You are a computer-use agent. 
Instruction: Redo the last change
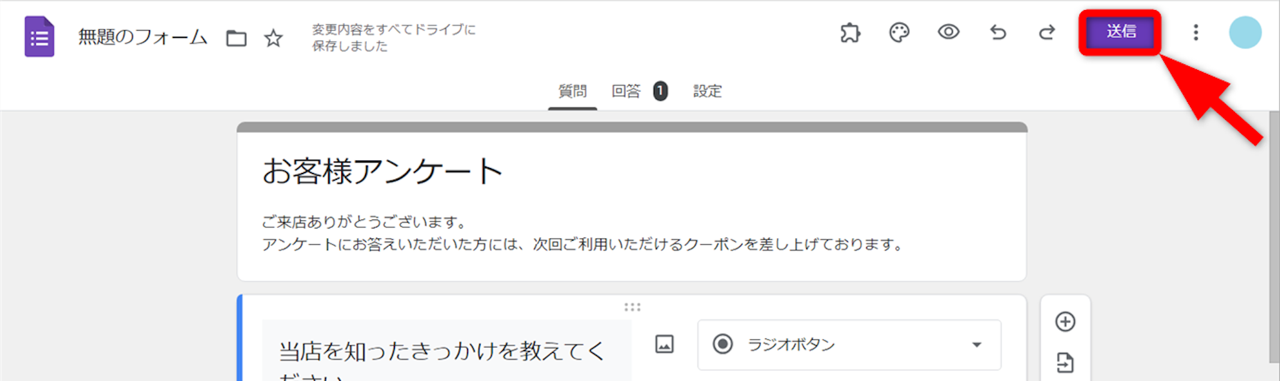[1047, 32]
